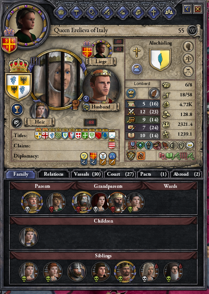This screenshot has height=294, width=209.
Task: Click the imprisoned status bars icon
Action: pos(35,61)
